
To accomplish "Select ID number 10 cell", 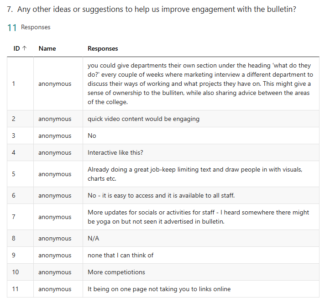I will (16, 272).
